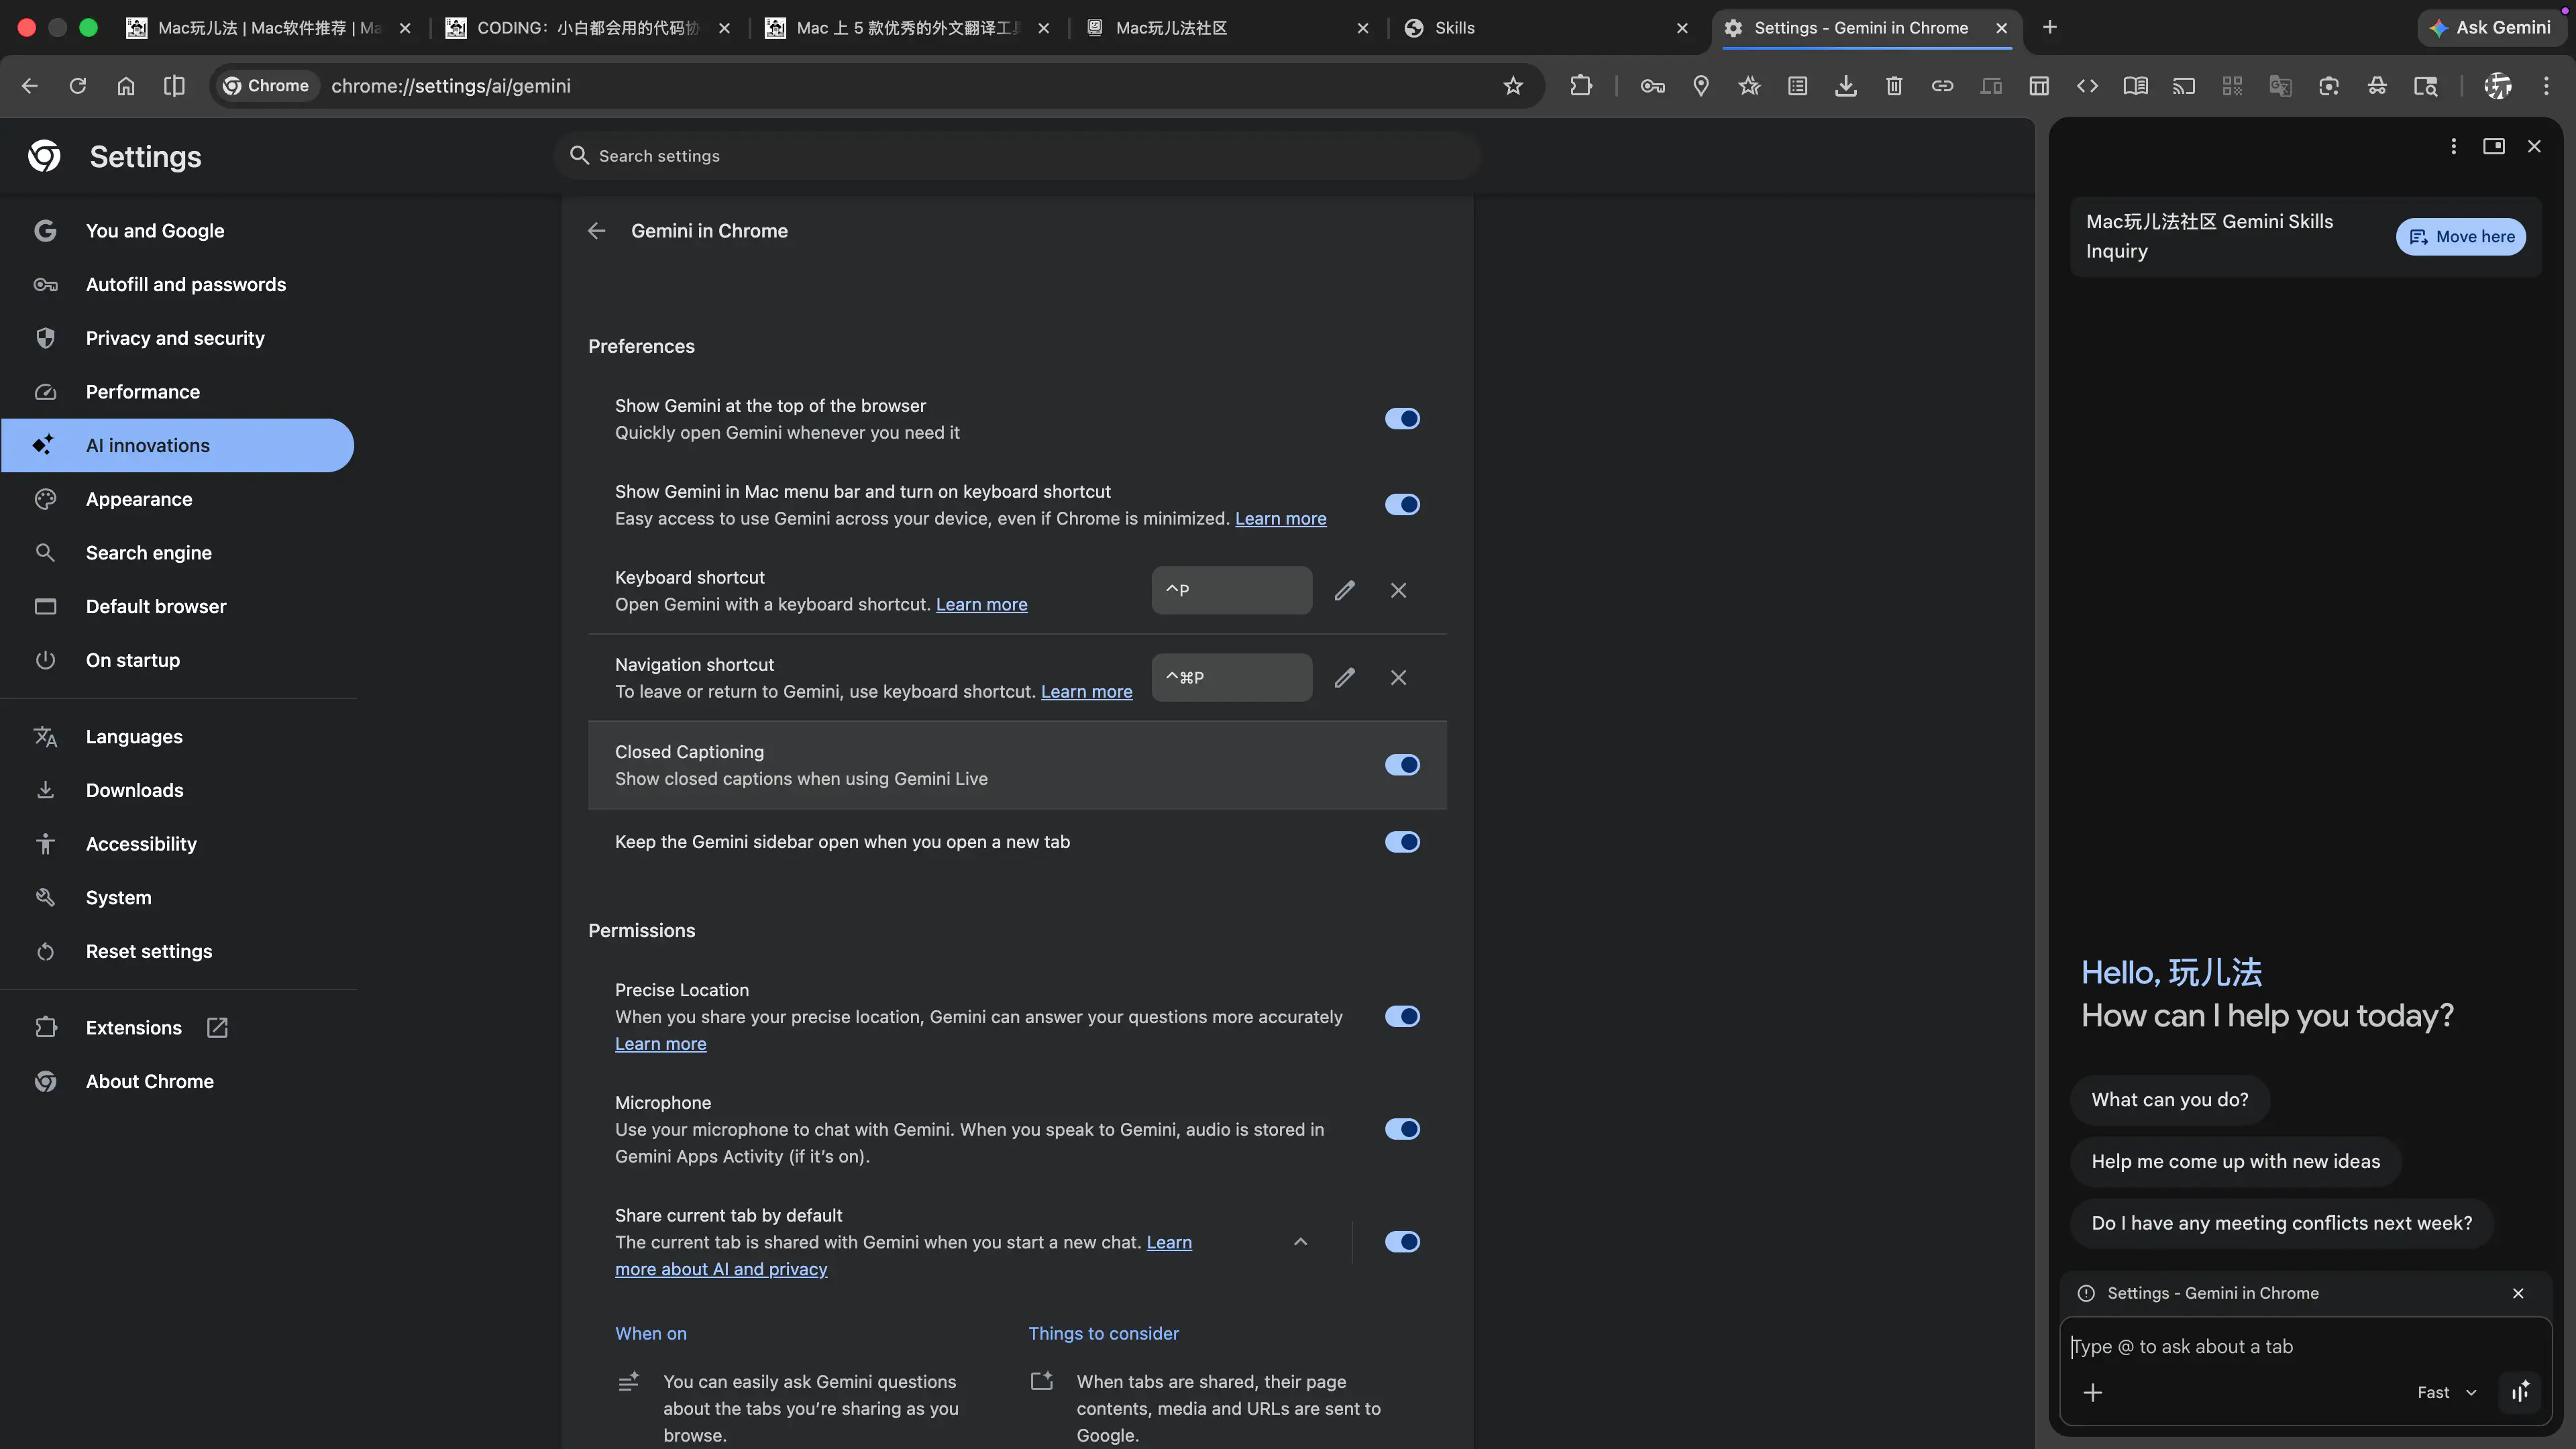
Task: Clear the Navigation shortcut with X icon
Action: [1398, 677]
